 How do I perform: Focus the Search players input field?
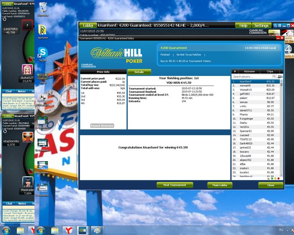pos(252,76)
